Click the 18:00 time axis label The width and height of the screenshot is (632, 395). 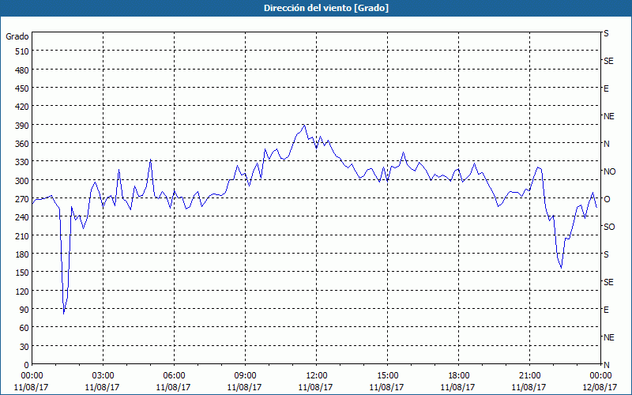[x=458, y=376]
